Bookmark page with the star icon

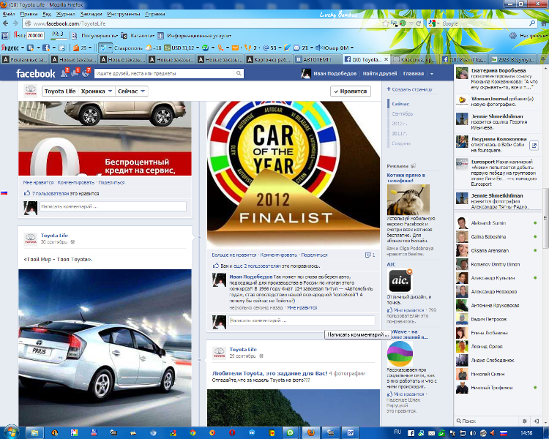[386, 23]
